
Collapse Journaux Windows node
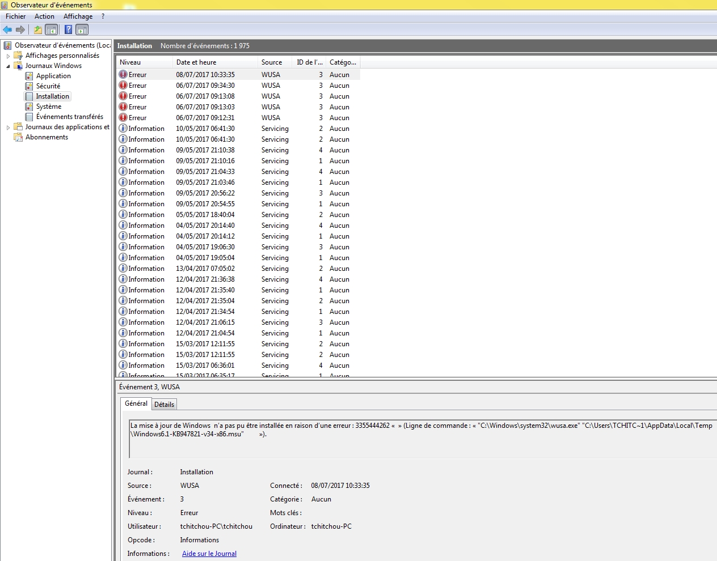[8, 66]
